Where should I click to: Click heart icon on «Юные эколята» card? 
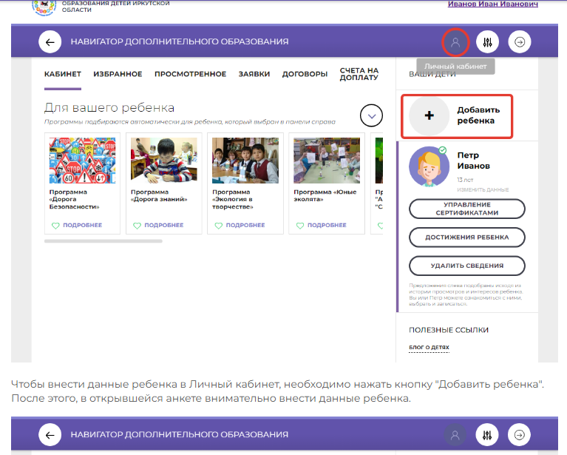[x=299, y=225]
